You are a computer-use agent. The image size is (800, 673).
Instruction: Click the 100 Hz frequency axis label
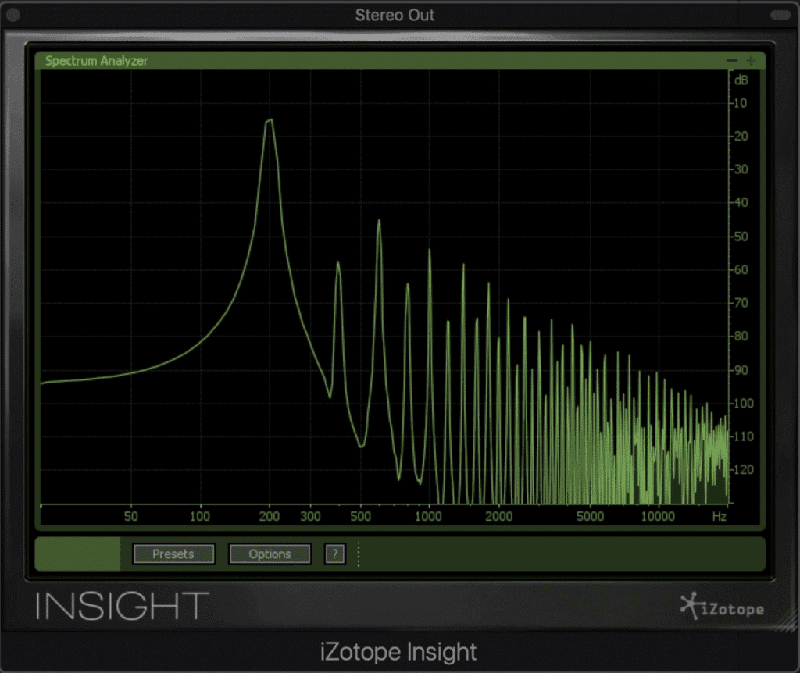[x=200, y=517]
